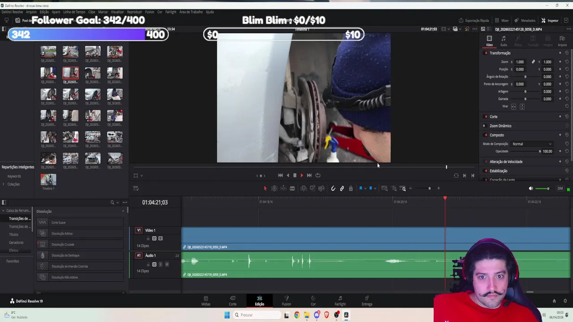Stop viewer playback
The width and height of the screenshot is (573, 322).
[295, 175]
